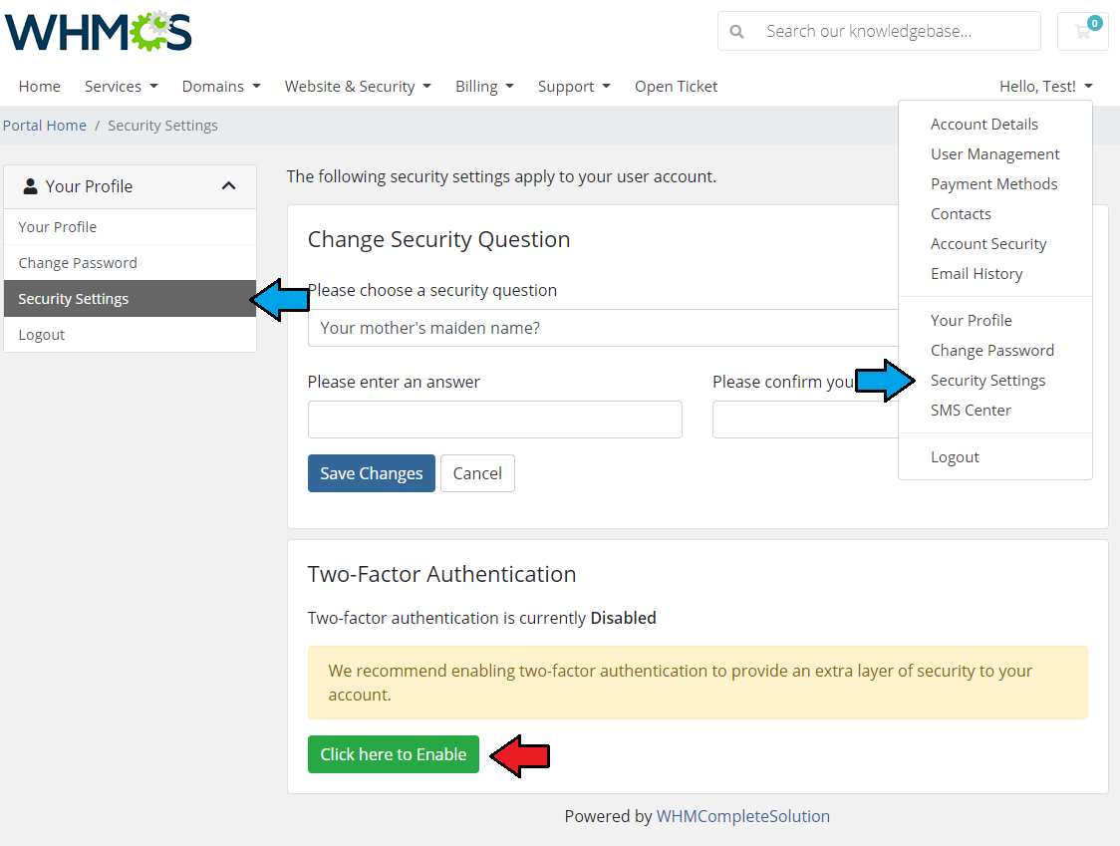The height and width of the screenshot is (846, 1120).
Task: Open SMS Center from user menu
Action: pos(971,411)
